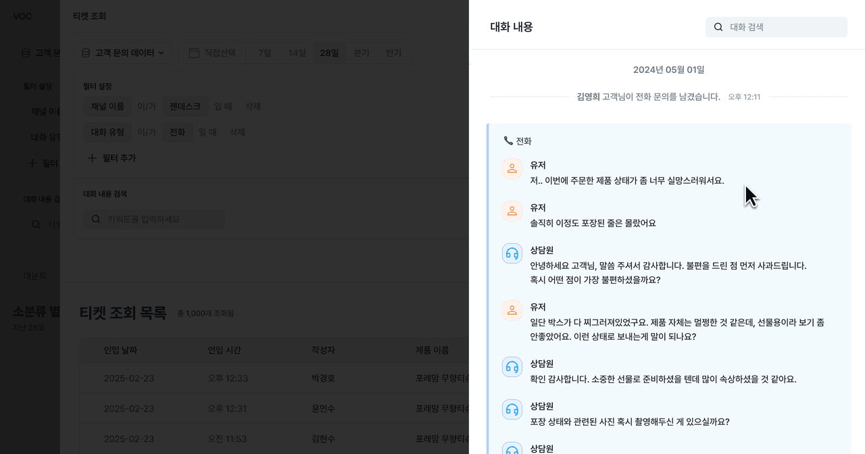
Task: Click the 작성자 column header
Action: coord(323,350)
